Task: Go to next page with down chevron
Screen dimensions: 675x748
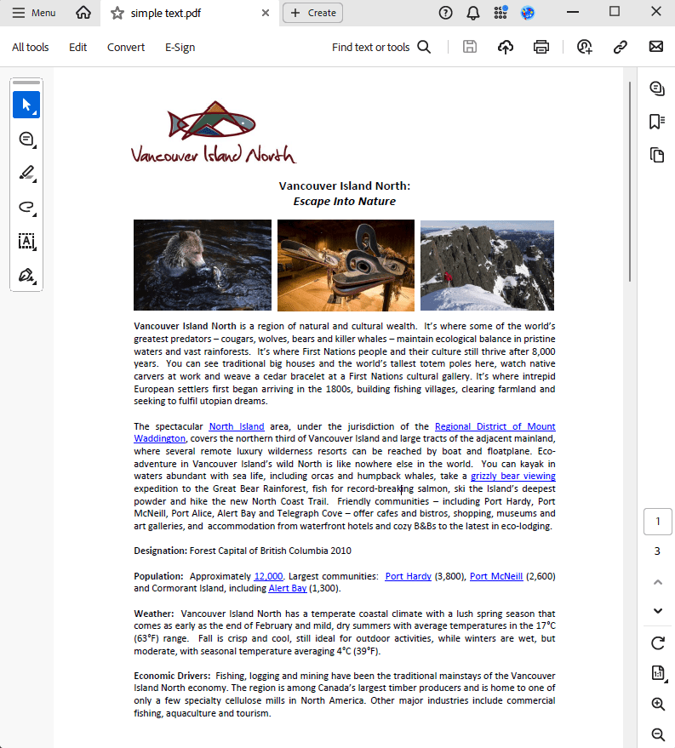Action: coord(657,610)
